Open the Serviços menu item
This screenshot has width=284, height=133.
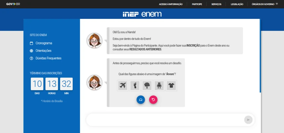[216, 4]
